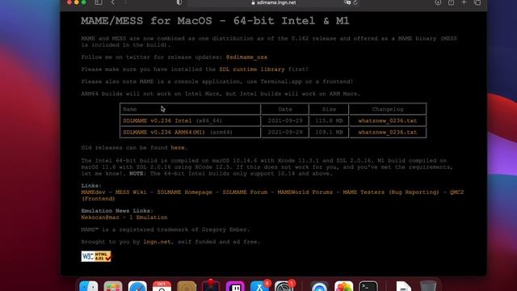Open the SDL runtime library link
The height and width of the screenshot is (291, 517).
point(252,70)
